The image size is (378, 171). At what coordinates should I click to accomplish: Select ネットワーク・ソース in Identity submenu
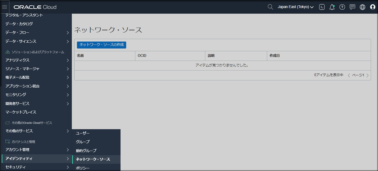point(96,159)
